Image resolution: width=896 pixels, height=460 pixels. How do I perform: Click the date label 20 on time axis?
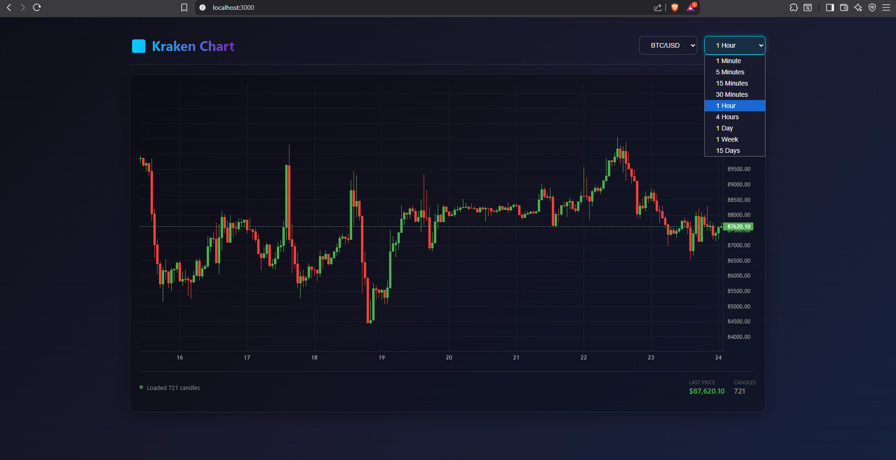(449, 358)
